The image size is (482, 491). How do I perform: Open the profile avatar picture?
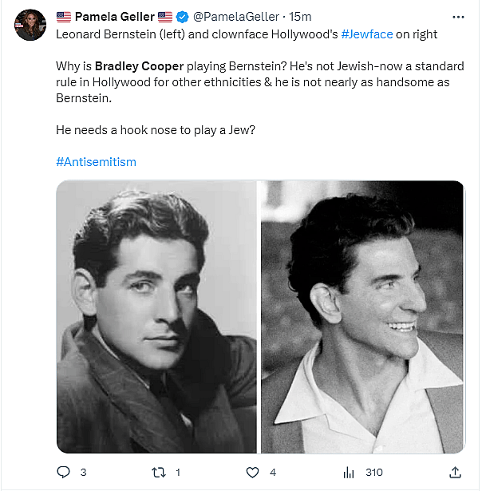click(30, 25)
